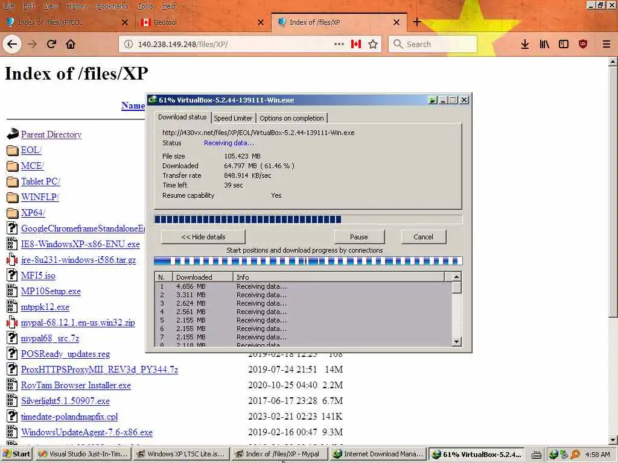Click connection list scrollbar up arrow
The image size is (618, 463).
(x=456, y=277)
